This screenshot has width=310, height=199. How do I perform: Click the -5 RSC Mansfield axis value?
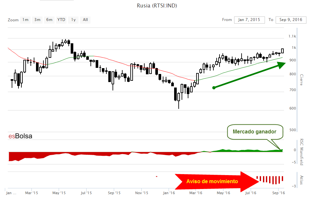pos(294,162)
